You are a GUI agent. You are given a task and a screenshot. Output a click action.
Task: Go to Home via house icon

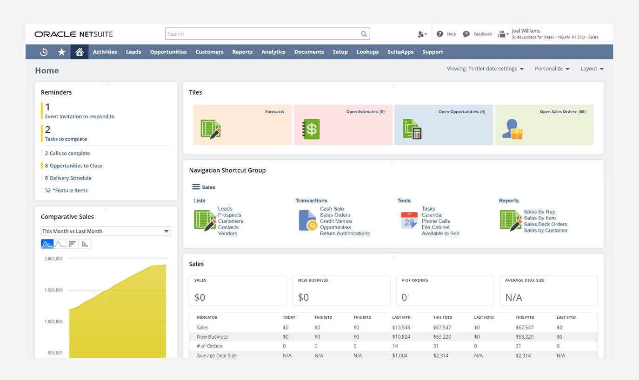pos(80,52)
